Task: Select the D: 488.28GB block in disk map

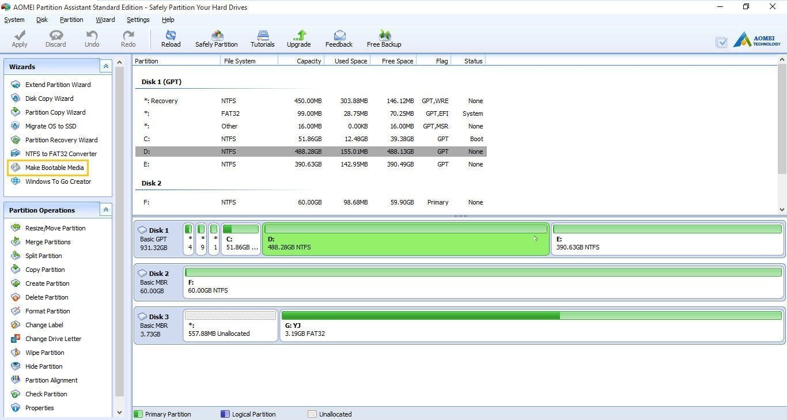Action: pyautogui.click(x=406, y=239)
